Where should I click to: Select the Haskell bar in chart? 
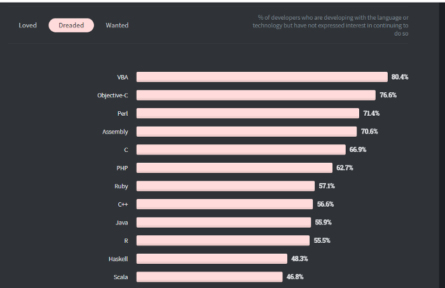tap(212, 259)
